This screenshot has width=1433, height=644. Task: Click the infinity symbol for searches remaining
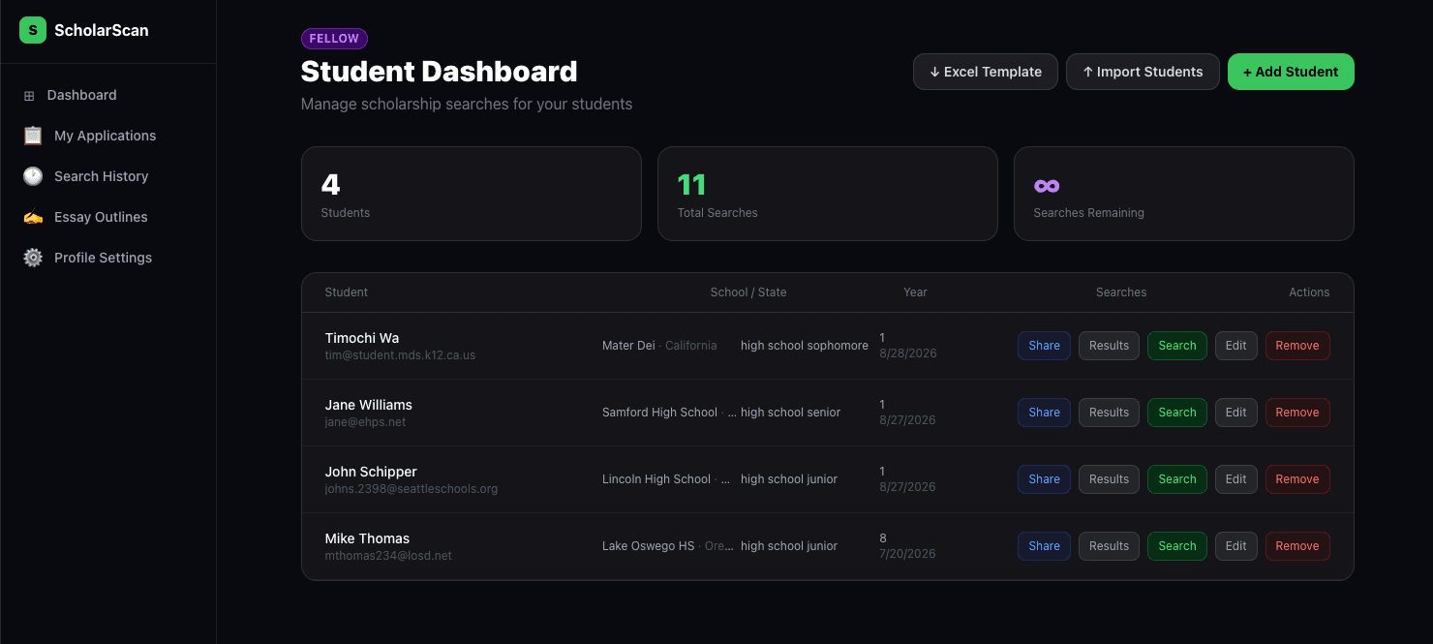coord(1047,186)
